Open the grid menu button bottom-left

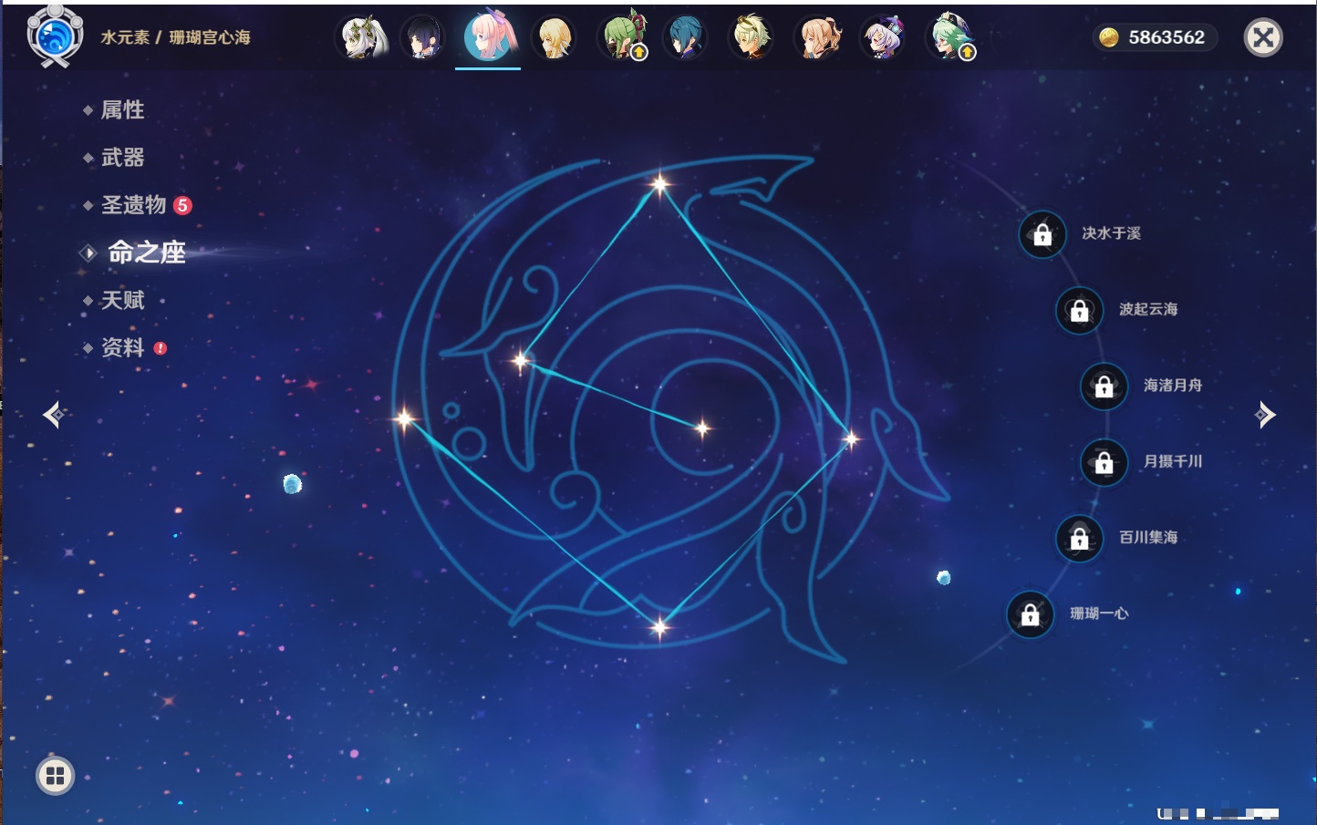(x=55, y=776)
